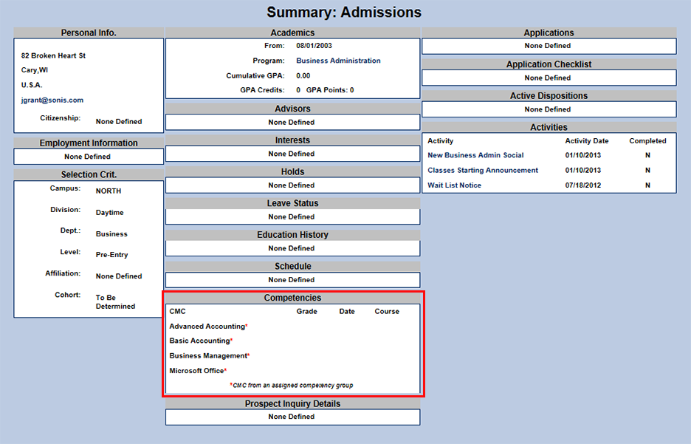691x444 pixels.
Task: Click the Completed column header
Action: click(x=648, y=141)
